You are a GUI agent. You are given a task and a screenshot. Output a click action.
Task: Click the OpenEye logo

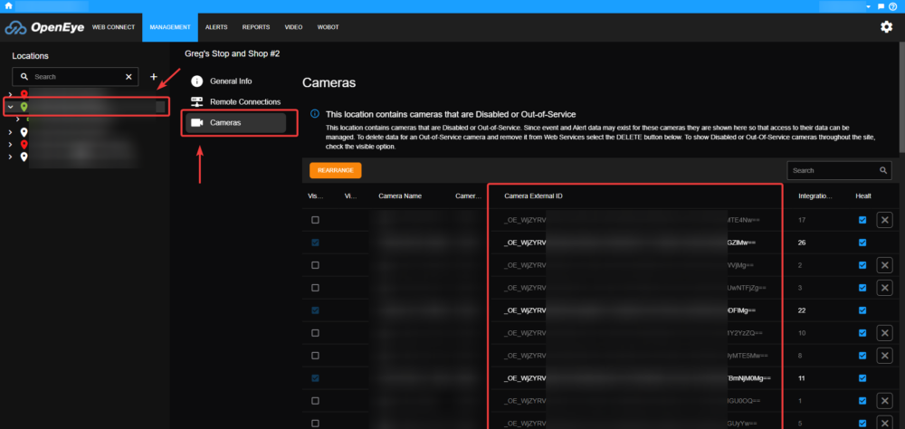[x=45, y=27]
